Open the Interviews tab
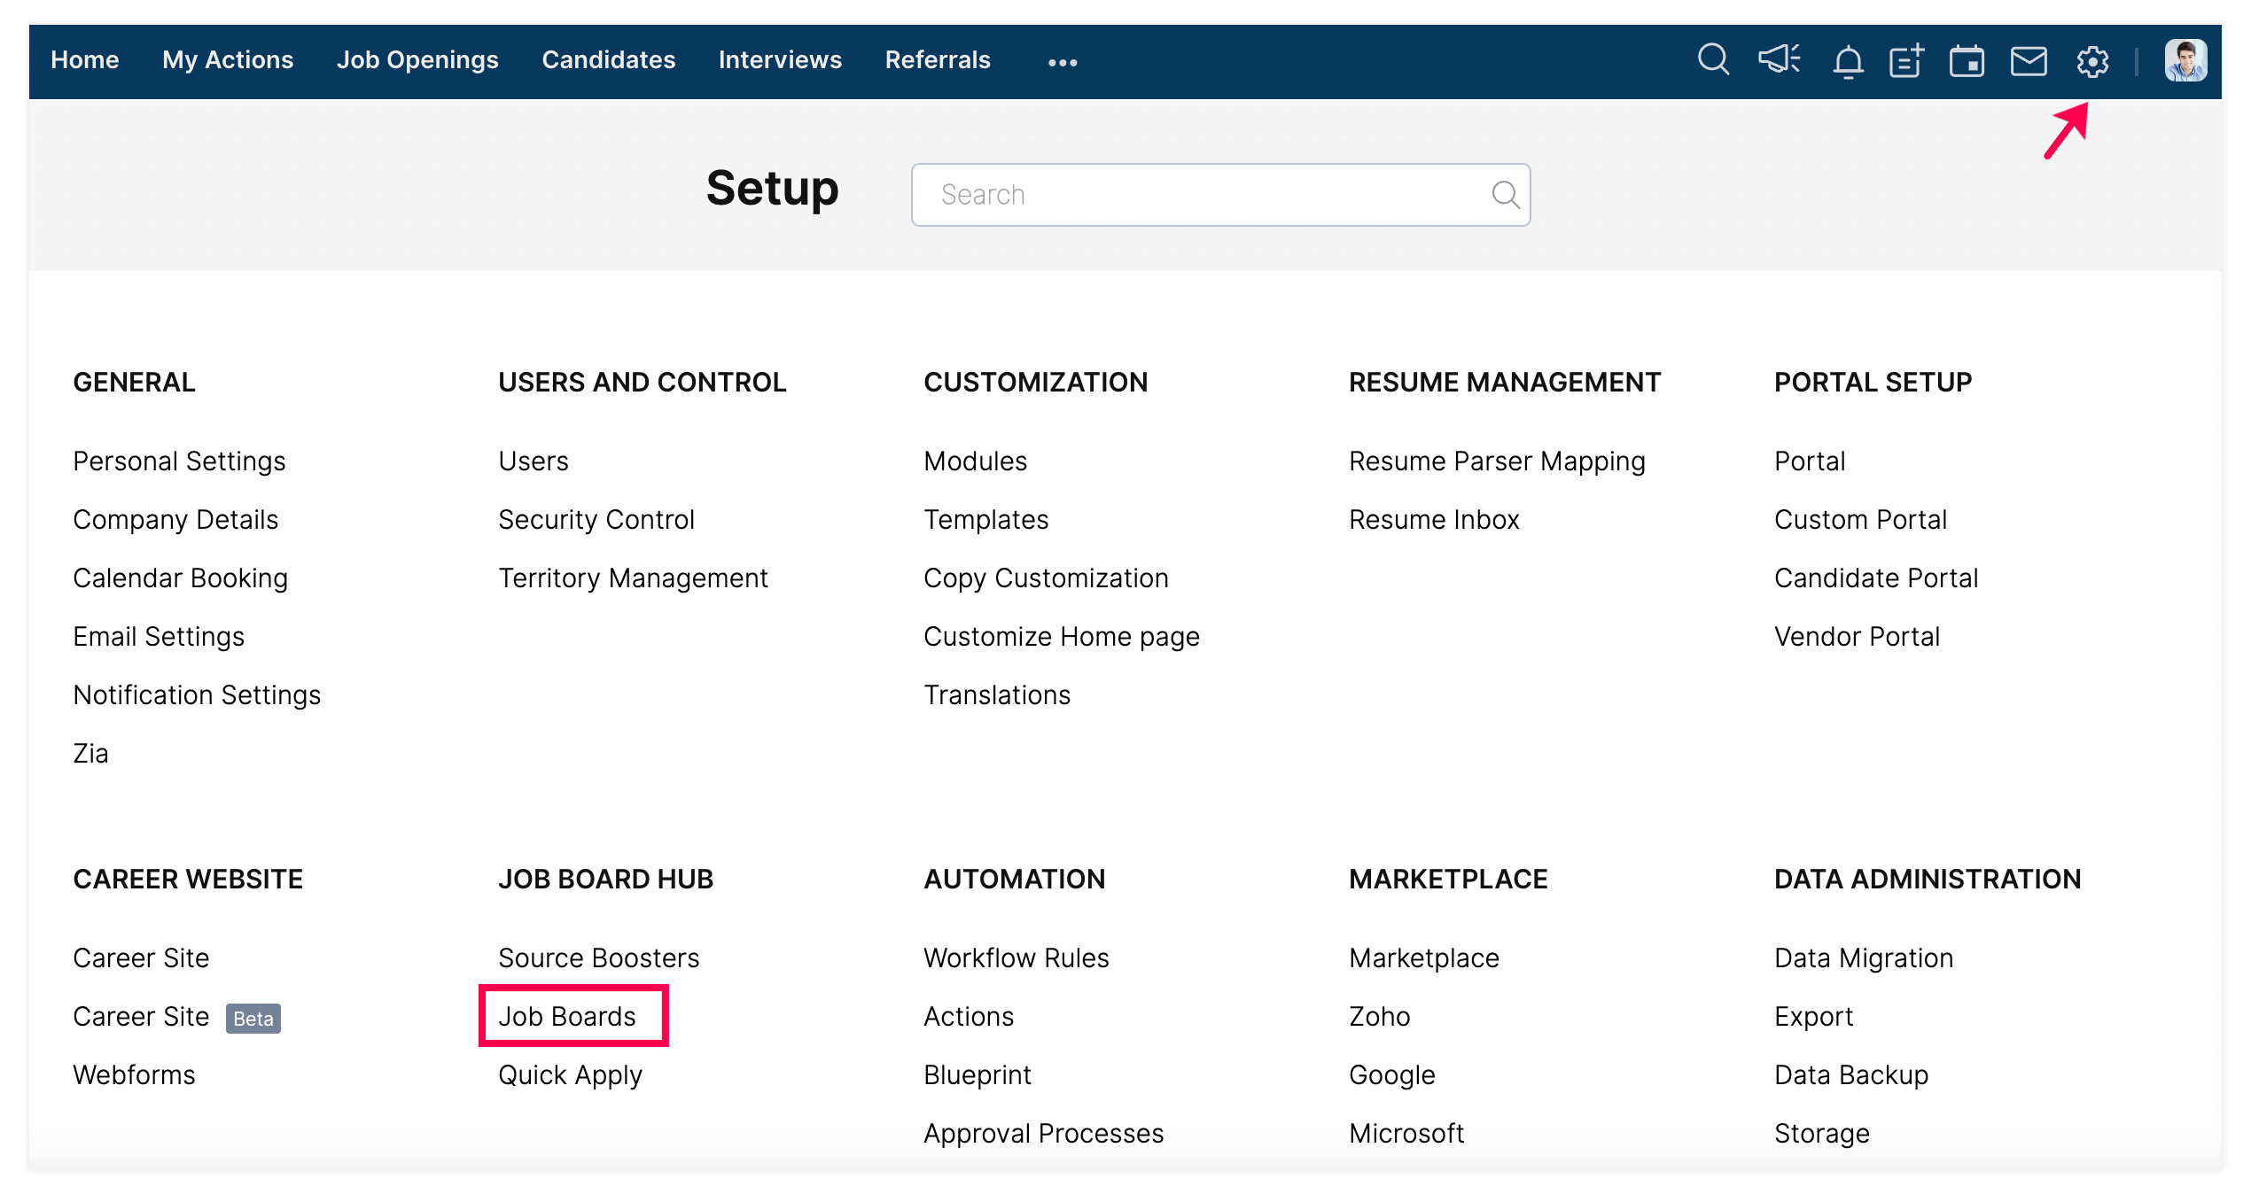This screenshot has height=1194, width=2251. pyautogui.click(x=779, y=60)
